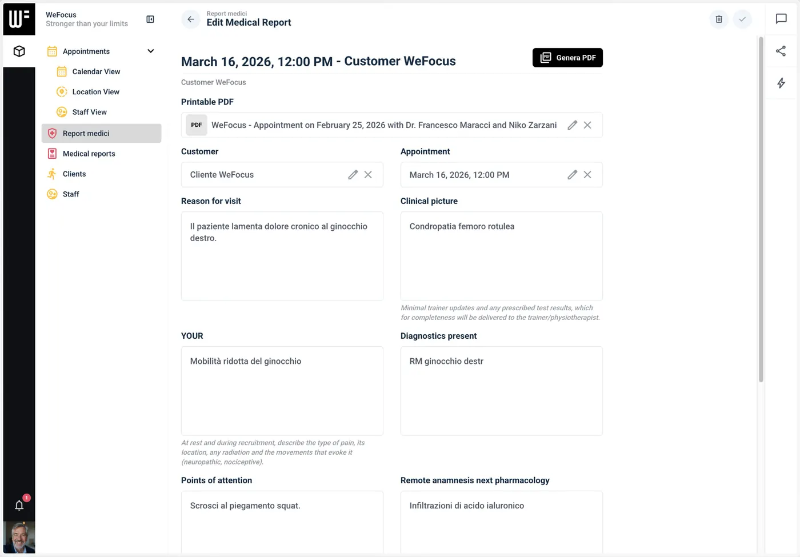The height and width of the screenshot is (557, 800).
Task: Click into Diagnostics present text area
Action: pos(502,391)
